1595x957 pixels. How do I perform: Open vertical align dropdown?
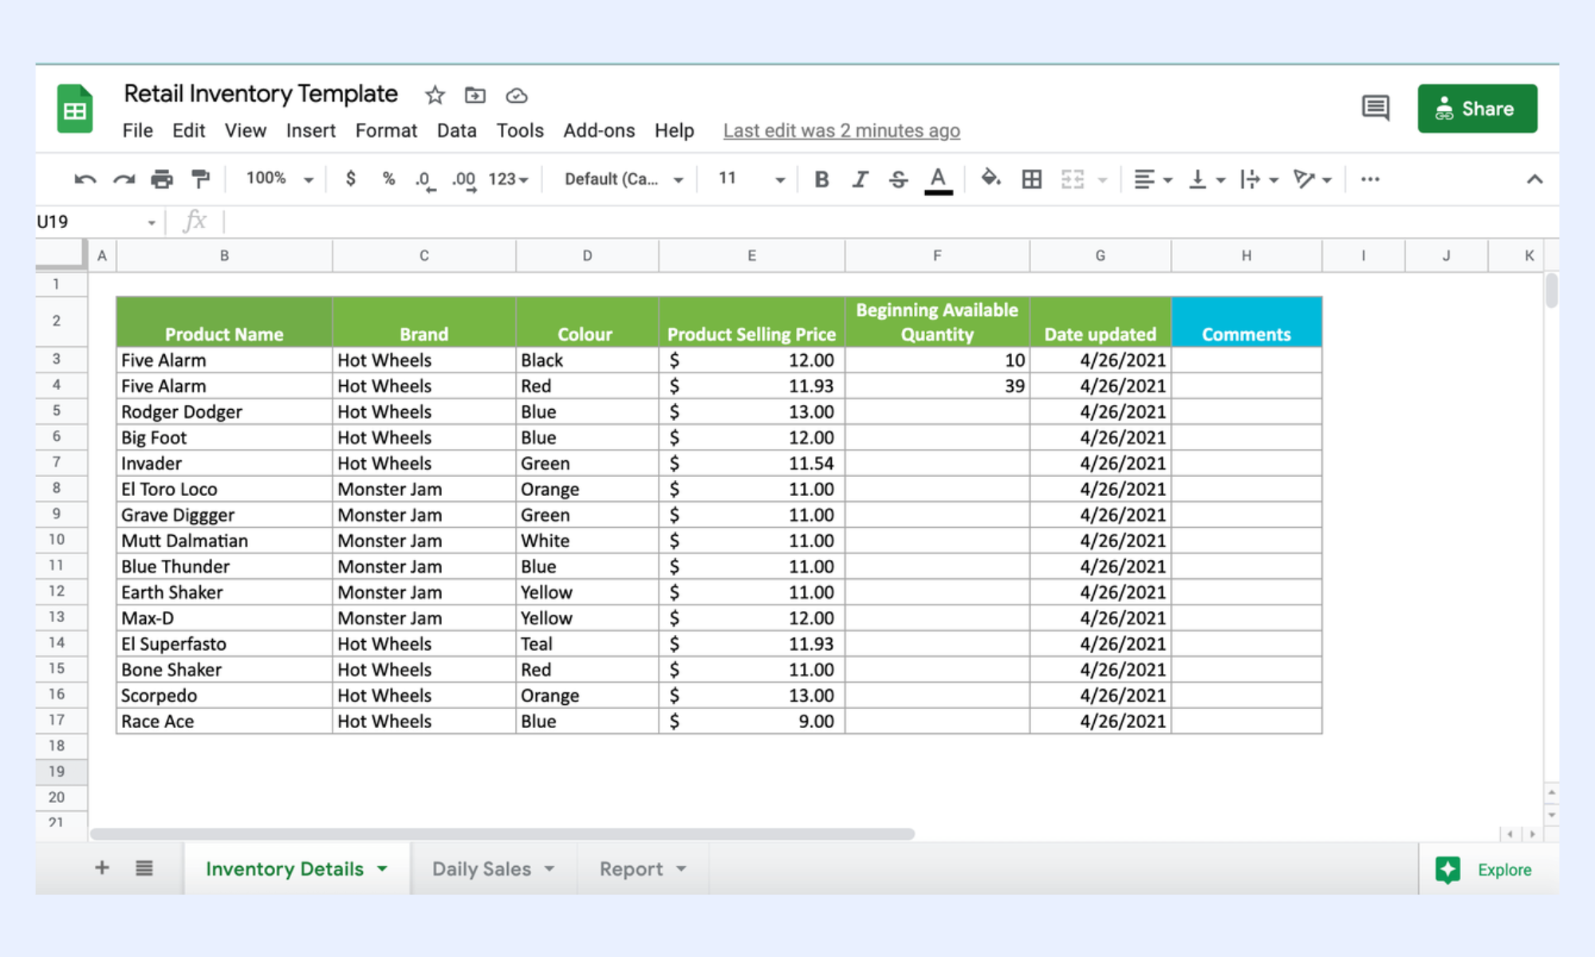click(1207, 179)
